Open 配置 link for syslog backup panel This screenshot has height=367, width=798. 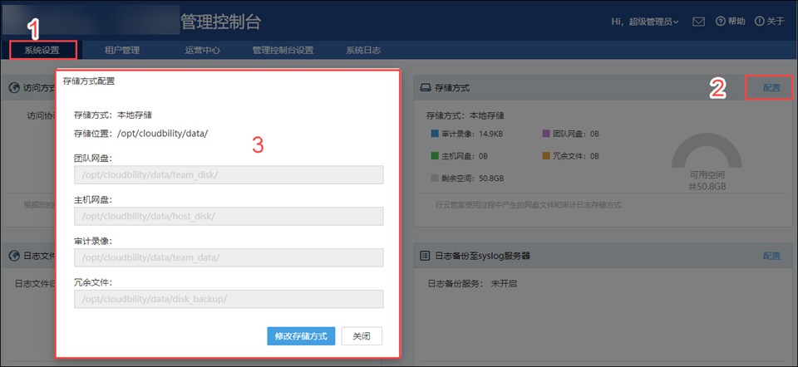tap(771, 256)
